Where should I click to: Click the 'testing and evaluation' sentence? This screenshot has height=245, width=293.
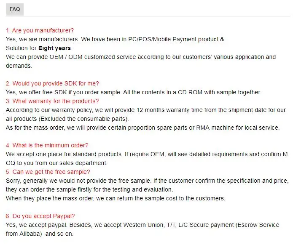coord(89,189)
